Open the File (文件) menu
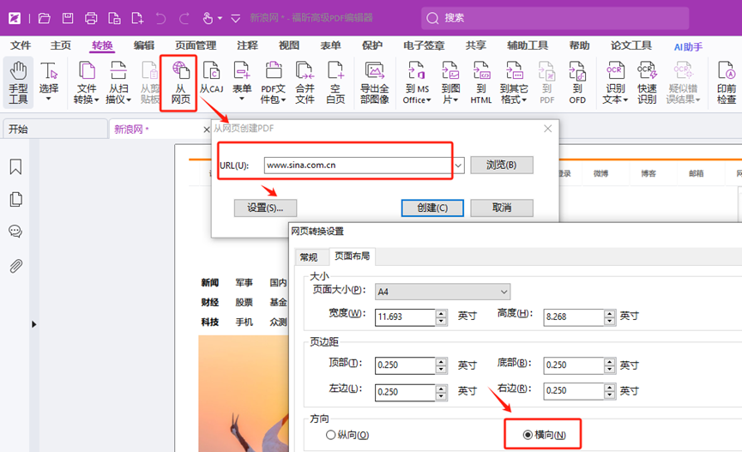The width and height of the screenshot is (742, 452). 21,45
